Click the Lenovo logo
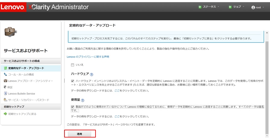Viewport: 270px width, 139px height. click(13, 7)
